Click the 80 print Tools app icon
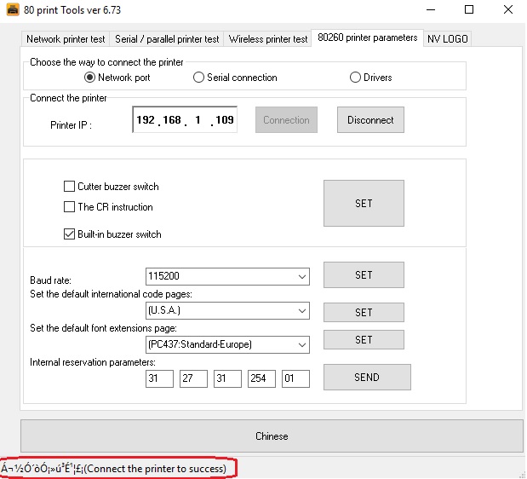 [x=12, y=10]
